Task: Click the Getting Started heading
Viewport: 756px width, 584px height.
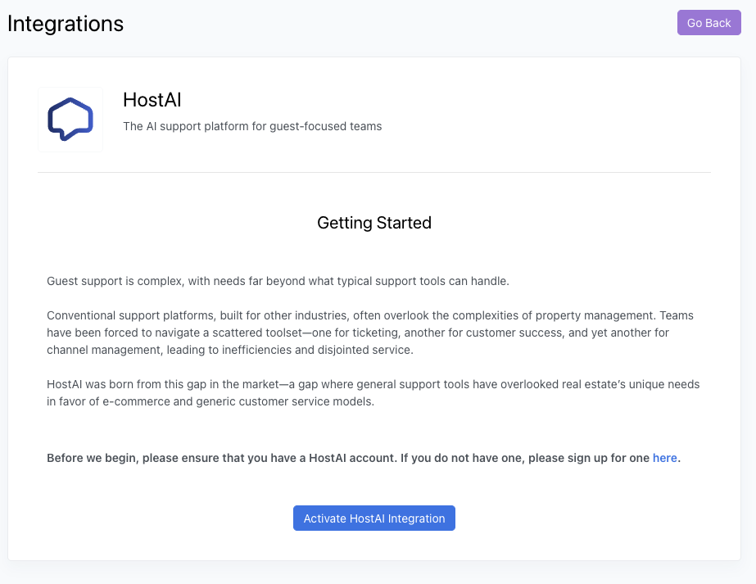Action: pos(374,223)
